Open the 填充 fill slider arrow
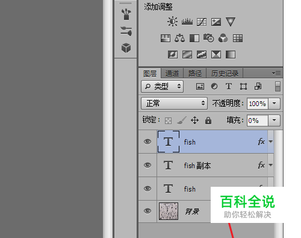The width and height of the screenshot is (301, 238). pyautogui.click(x=274, y=121)
